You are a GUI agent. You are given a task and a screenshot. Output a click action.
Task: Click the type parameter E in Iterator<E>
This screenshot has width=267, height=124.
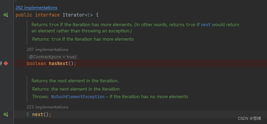[x=89, y=15]
